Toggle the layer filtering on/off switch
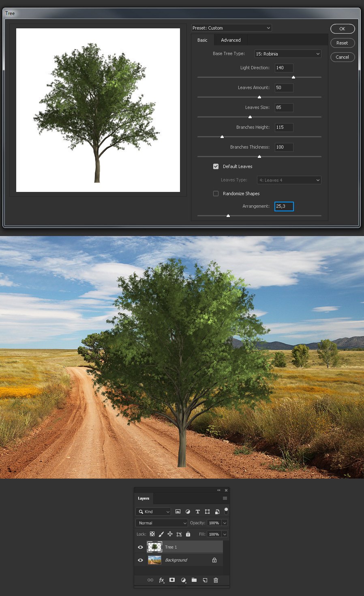The height and width of the screenshot is (596, 364). 226,511
